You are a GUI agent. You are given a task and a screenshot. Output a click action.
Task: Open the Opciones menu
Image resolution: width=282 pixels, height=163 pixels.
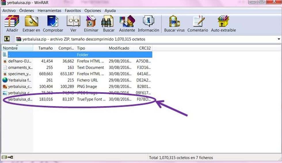[93, 11]
